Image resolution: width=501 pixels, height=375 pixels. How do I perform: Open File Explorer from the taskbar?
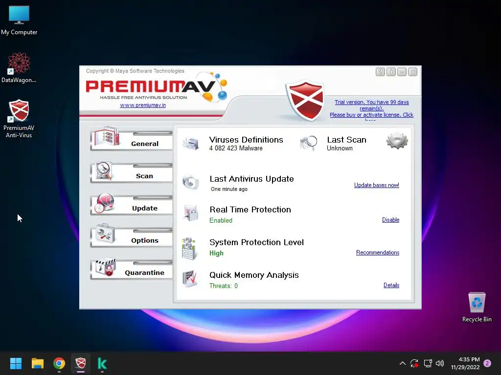pos(37,363)
